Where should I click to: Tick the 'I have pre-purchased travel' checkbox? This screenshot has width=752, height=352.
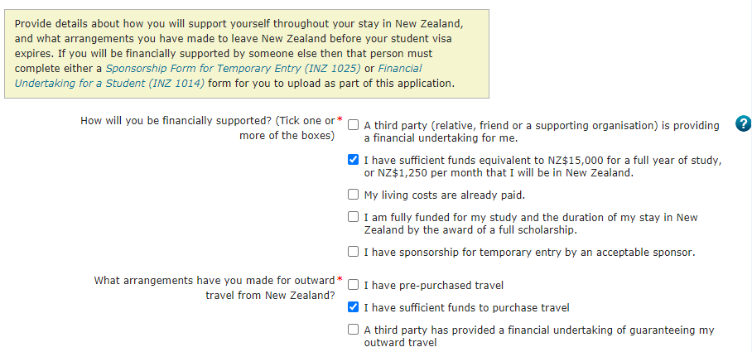point(354,286)
